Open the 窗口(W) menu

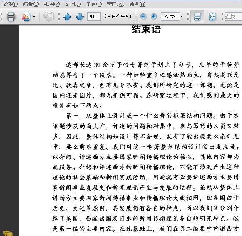[115, 4]
